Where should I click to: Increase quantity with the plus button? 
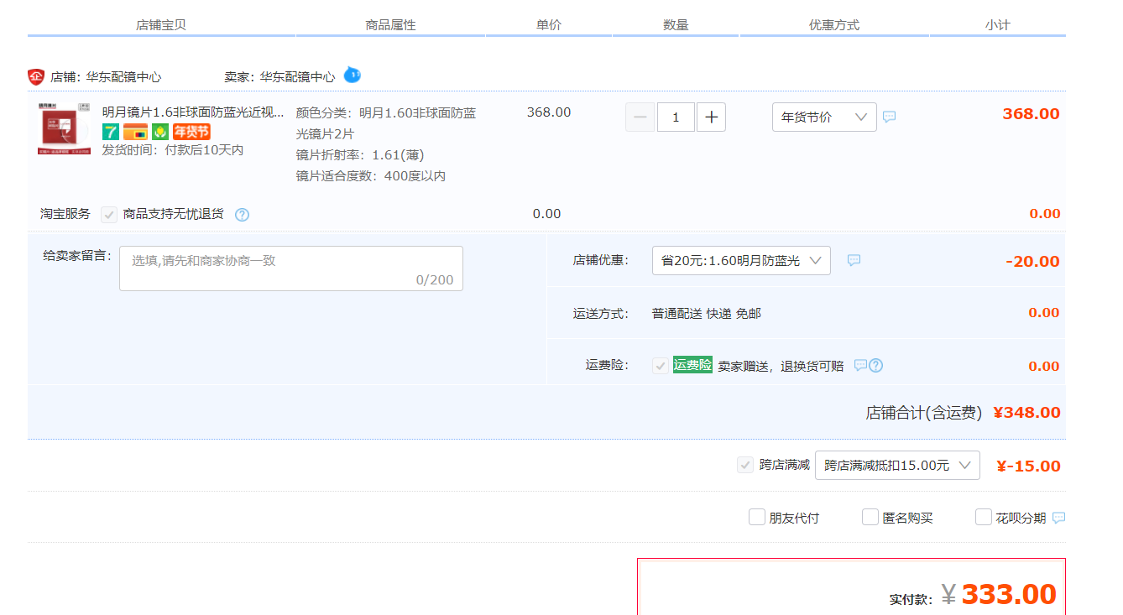pyautogui.click(x=711, y=117)
